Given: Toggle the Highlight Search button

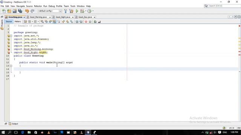Looking at the screenshot, I should 54,22.
